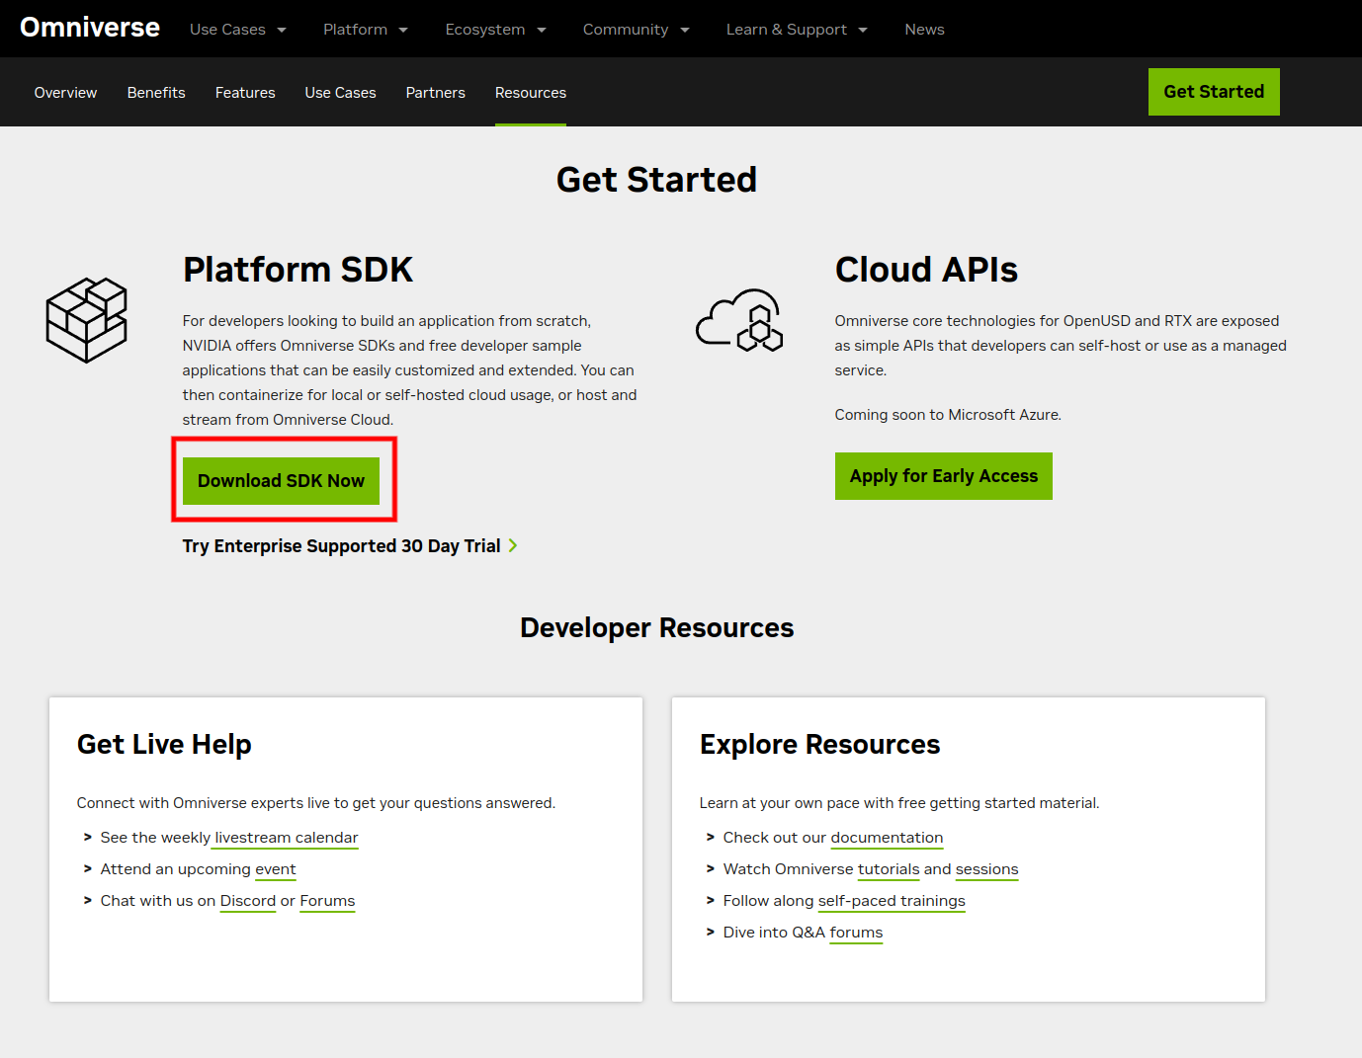Open the Learn & Support dropdown
The height and width of the screenshot is (1058, 1362).
pyautogui.click(x=797, y=30)
